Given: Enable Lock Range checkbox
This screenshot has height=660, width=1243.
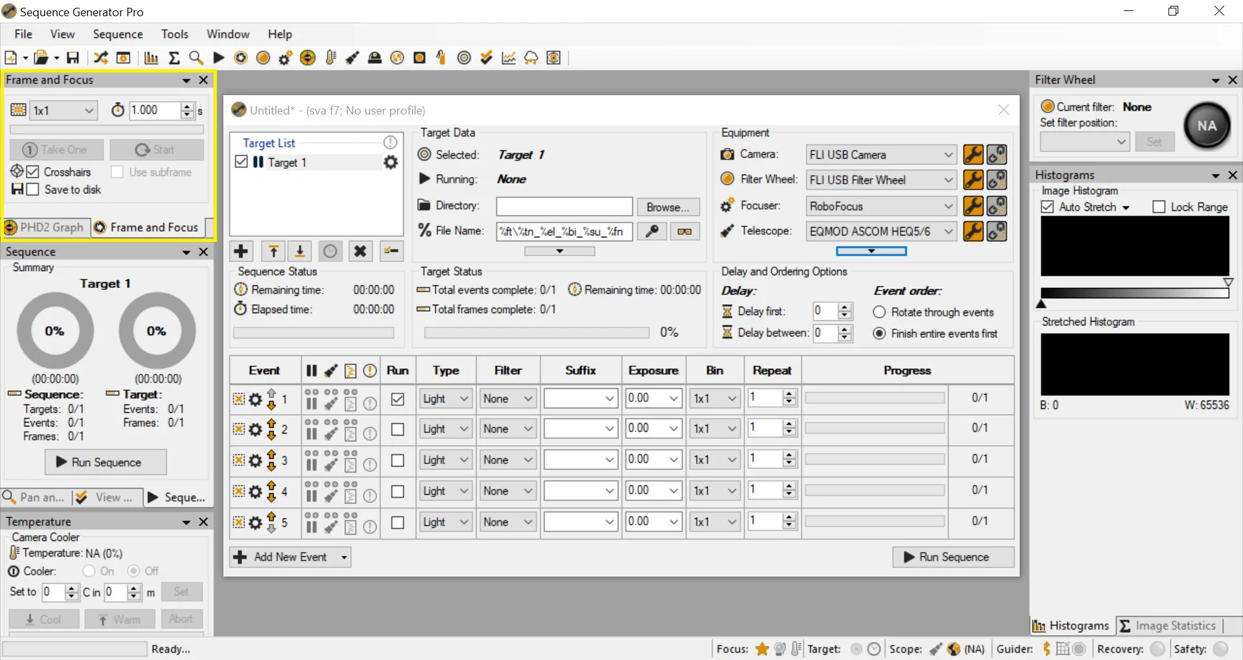Looking at the screenshot, I should (x=1159, y=207).
